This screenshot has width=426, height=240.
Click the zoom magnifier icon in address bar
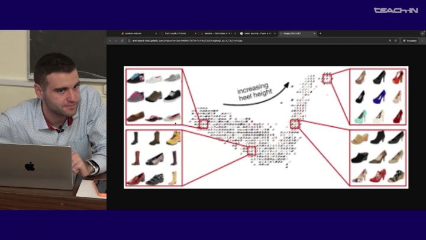390,40
